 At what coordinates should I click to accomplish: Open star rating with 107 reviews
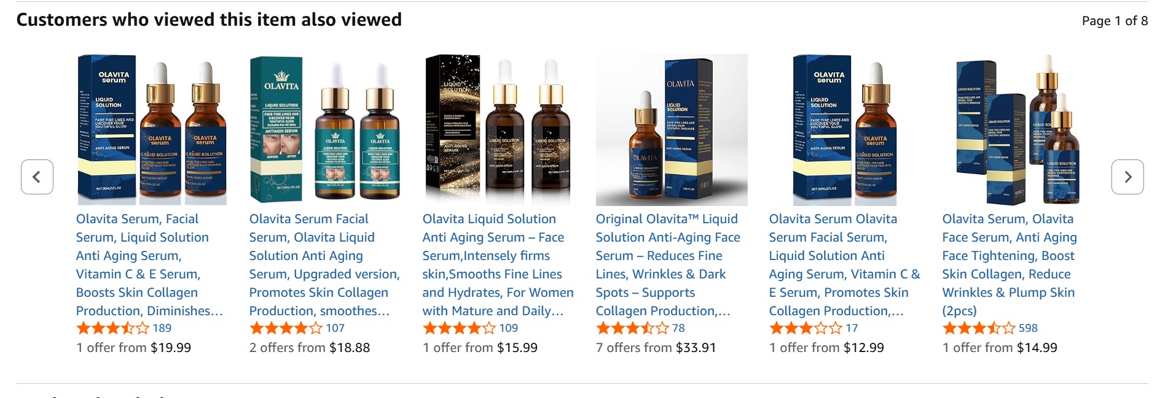pyautogui.click(x=286, y=328)
